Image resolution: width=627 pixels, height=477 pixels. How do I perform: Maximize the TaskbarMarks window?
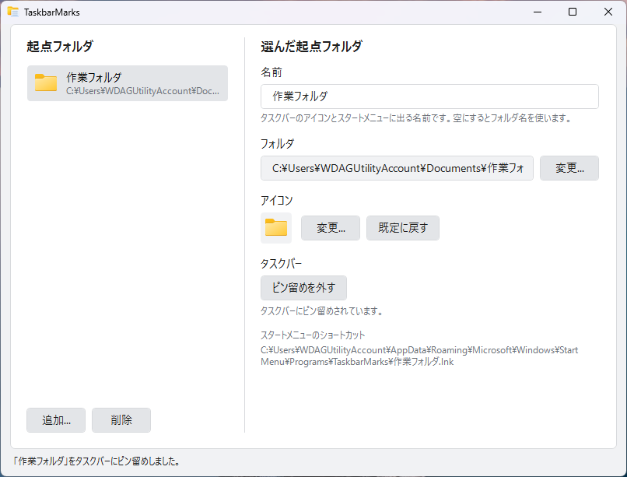573,12
